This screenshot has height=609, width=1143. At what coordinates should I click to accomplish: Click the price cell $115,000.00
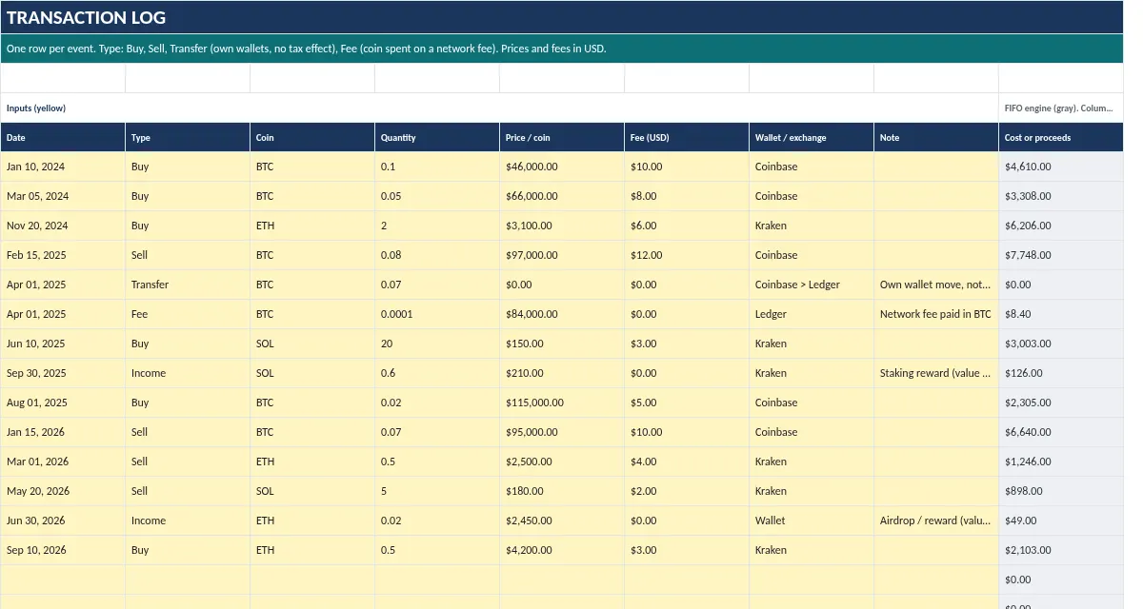click(562, 403)
